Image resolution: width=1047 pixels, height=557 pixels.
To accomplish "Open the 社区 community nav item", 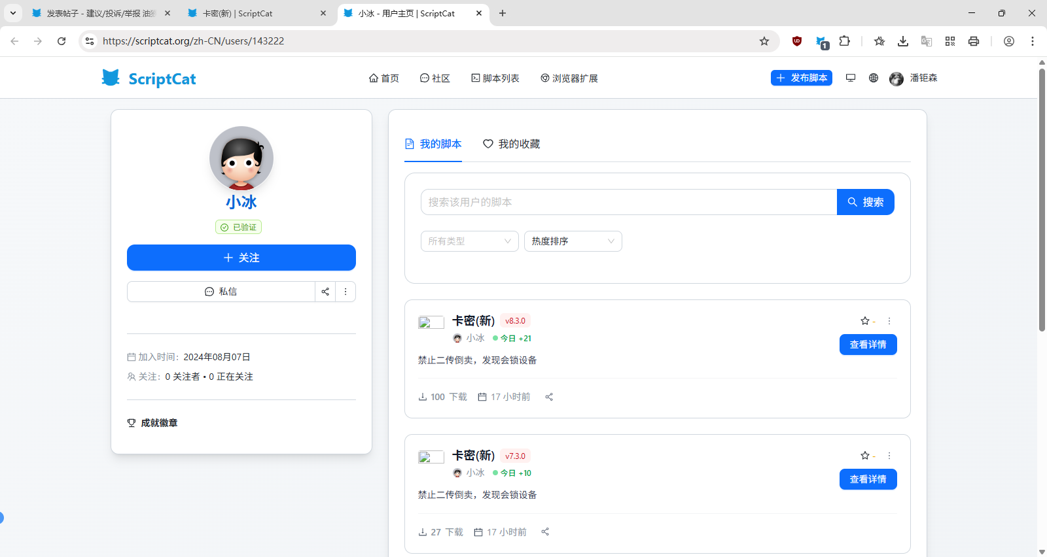I will point(435,78).
